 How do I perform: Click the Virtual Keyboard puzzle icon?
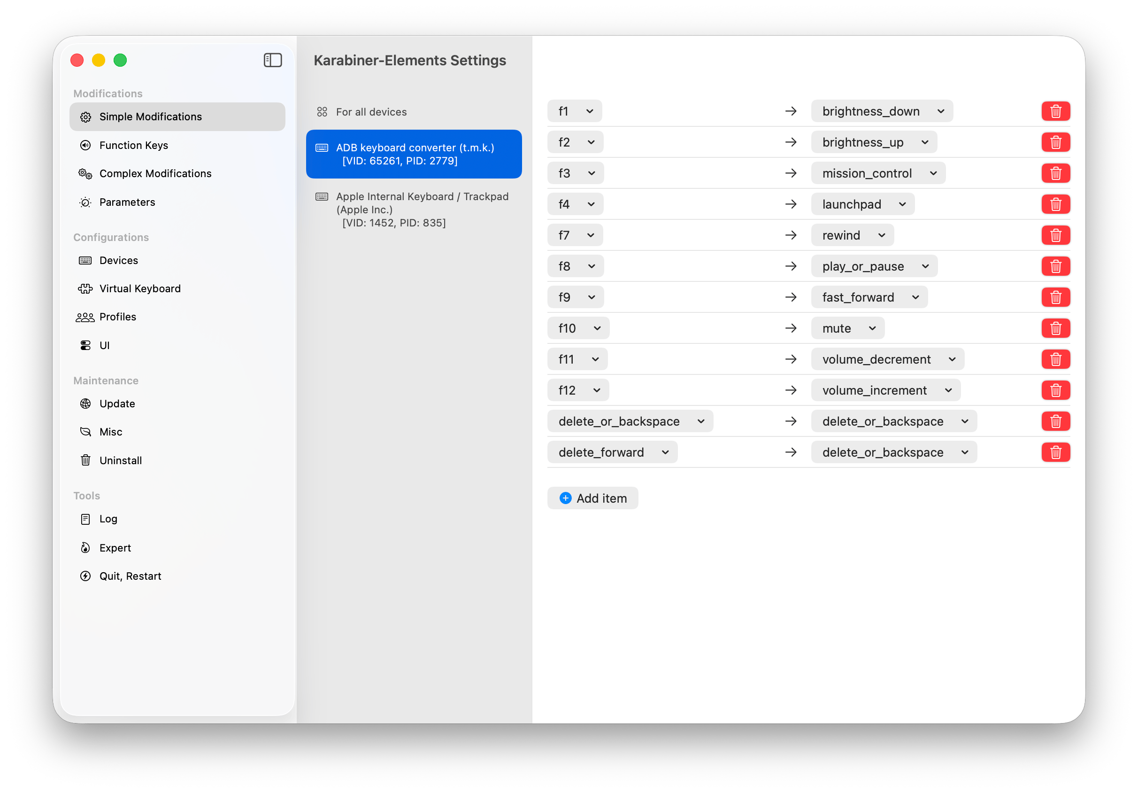[85, 288]
